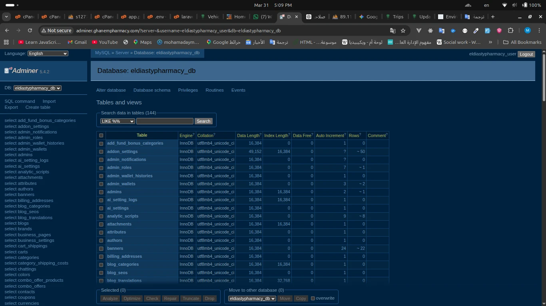Open the browser Extensions puzzle icon
546x306 pixels.
pyautogui.click(x=510, y=31)
